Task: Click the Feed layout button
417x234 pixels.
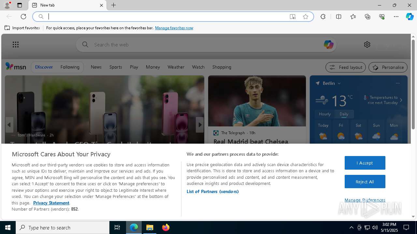Action: (x=346, y=67)
